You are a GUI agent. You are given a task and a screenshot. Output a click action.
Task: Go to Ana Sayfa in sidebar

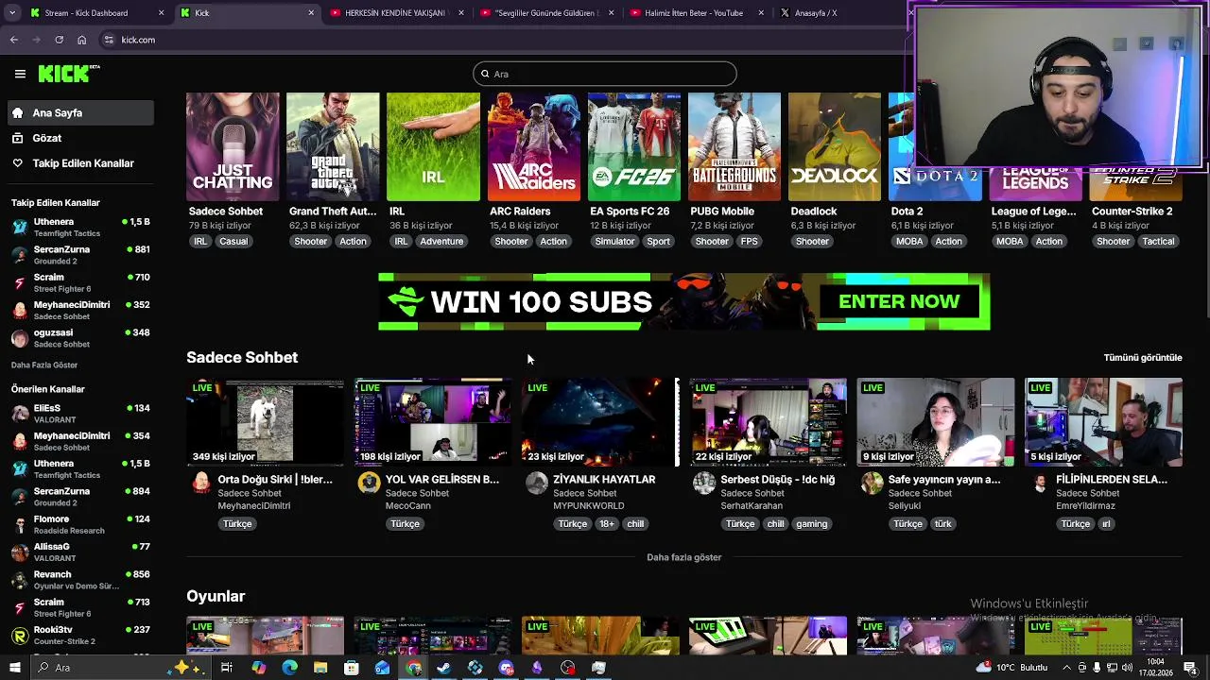[80, 112]
